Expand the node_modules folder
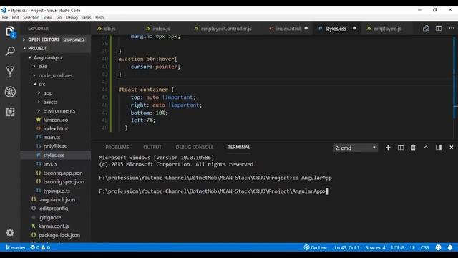458x258 pixels. pos(55,75)
